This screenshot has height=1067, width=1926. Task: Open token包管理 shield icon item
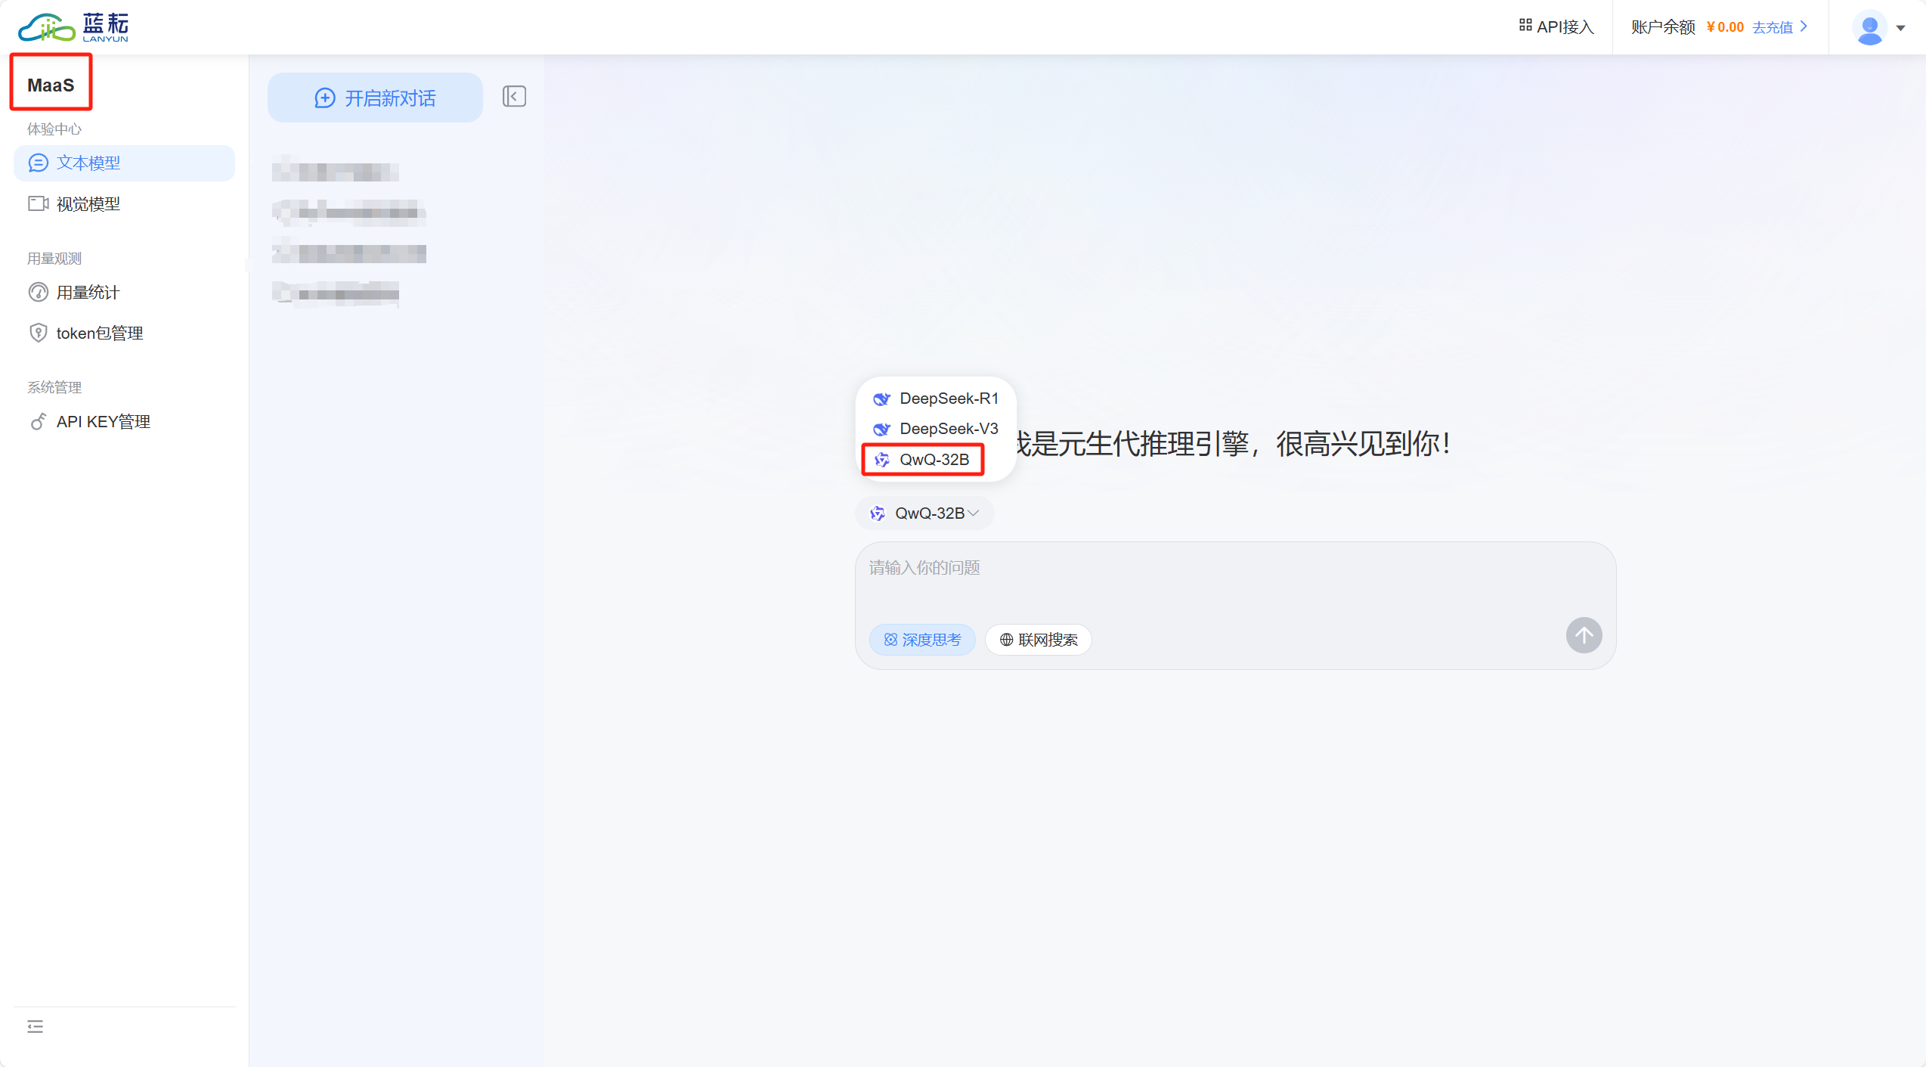(38, 333)
